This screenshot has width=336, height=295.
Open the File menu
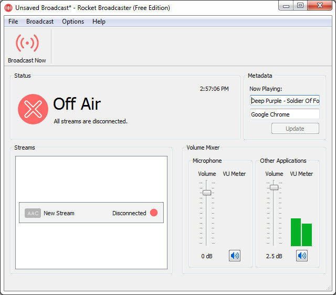tap(13, 22)
